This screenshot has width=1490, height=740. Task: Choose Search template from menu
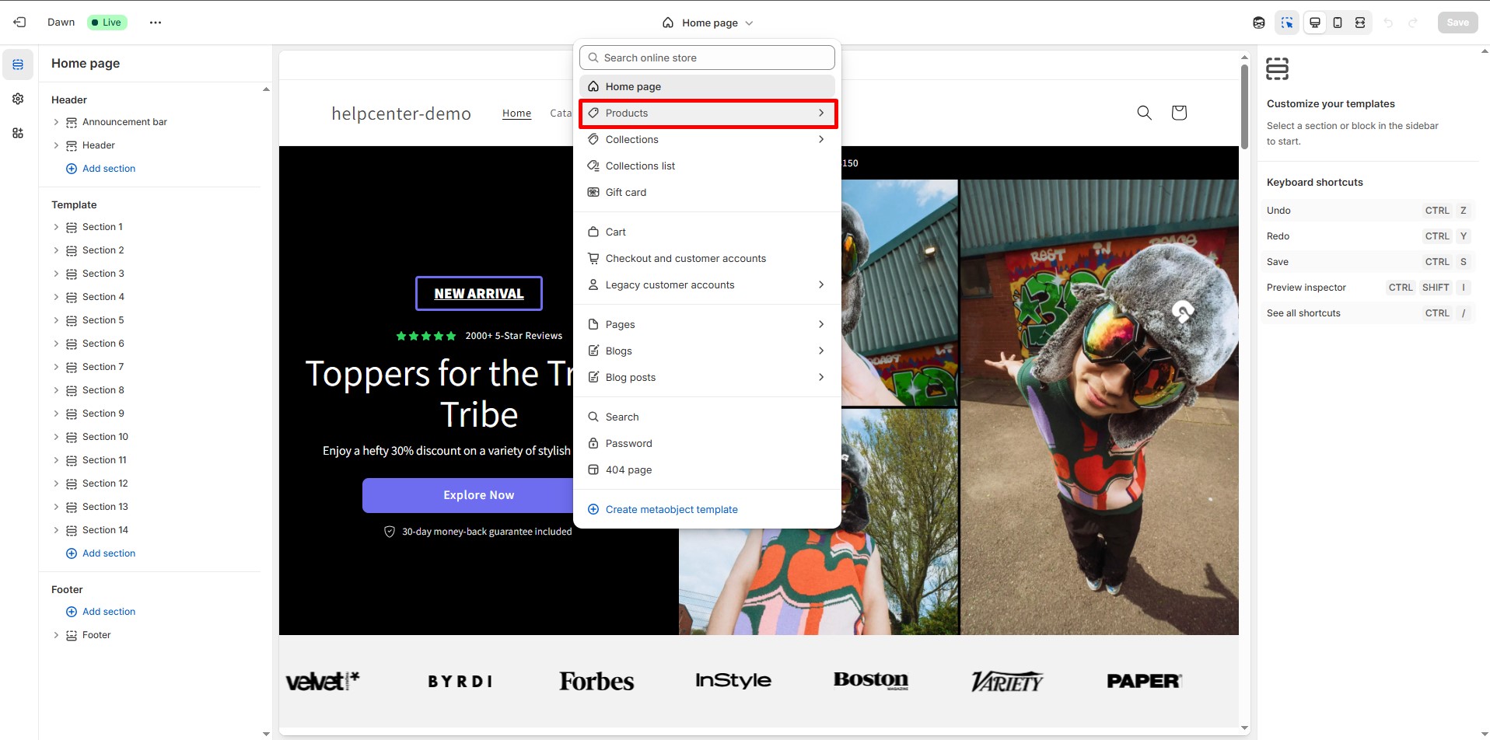(707, 417)
